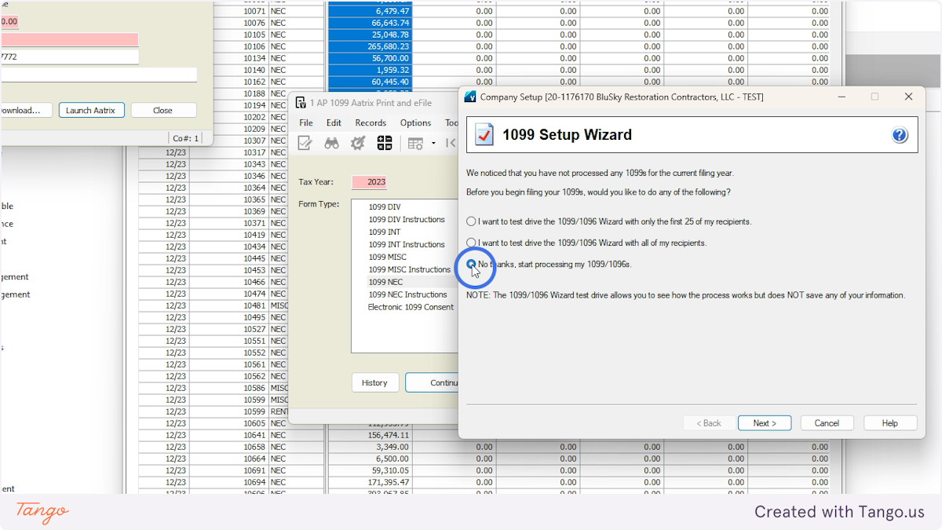Select 1099 DIV form type
Viewport: 942px width, 530px height.
coord(385,207)
